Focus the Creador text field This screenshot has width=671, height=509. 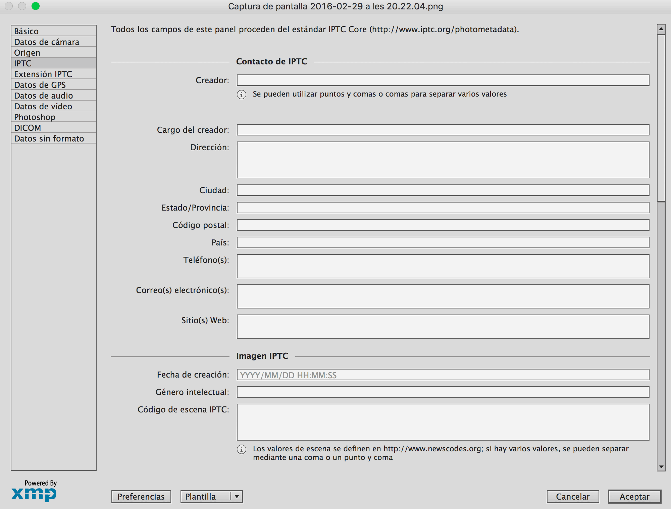(x=443, y=80)
